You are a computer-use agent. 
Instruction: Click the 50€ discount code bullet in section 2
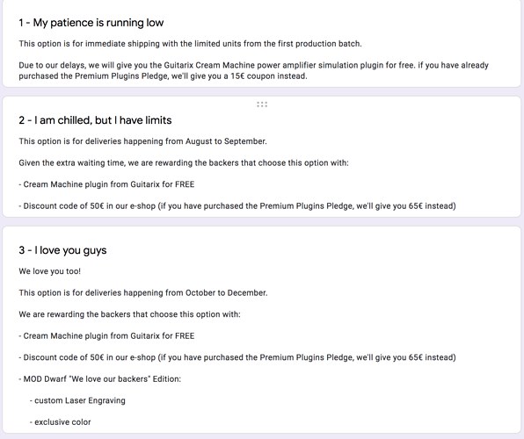tap(237, 206)
